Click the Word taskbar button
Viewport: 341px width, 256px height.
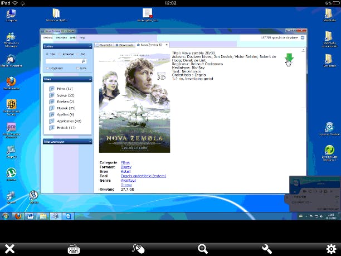click(31, 216)
